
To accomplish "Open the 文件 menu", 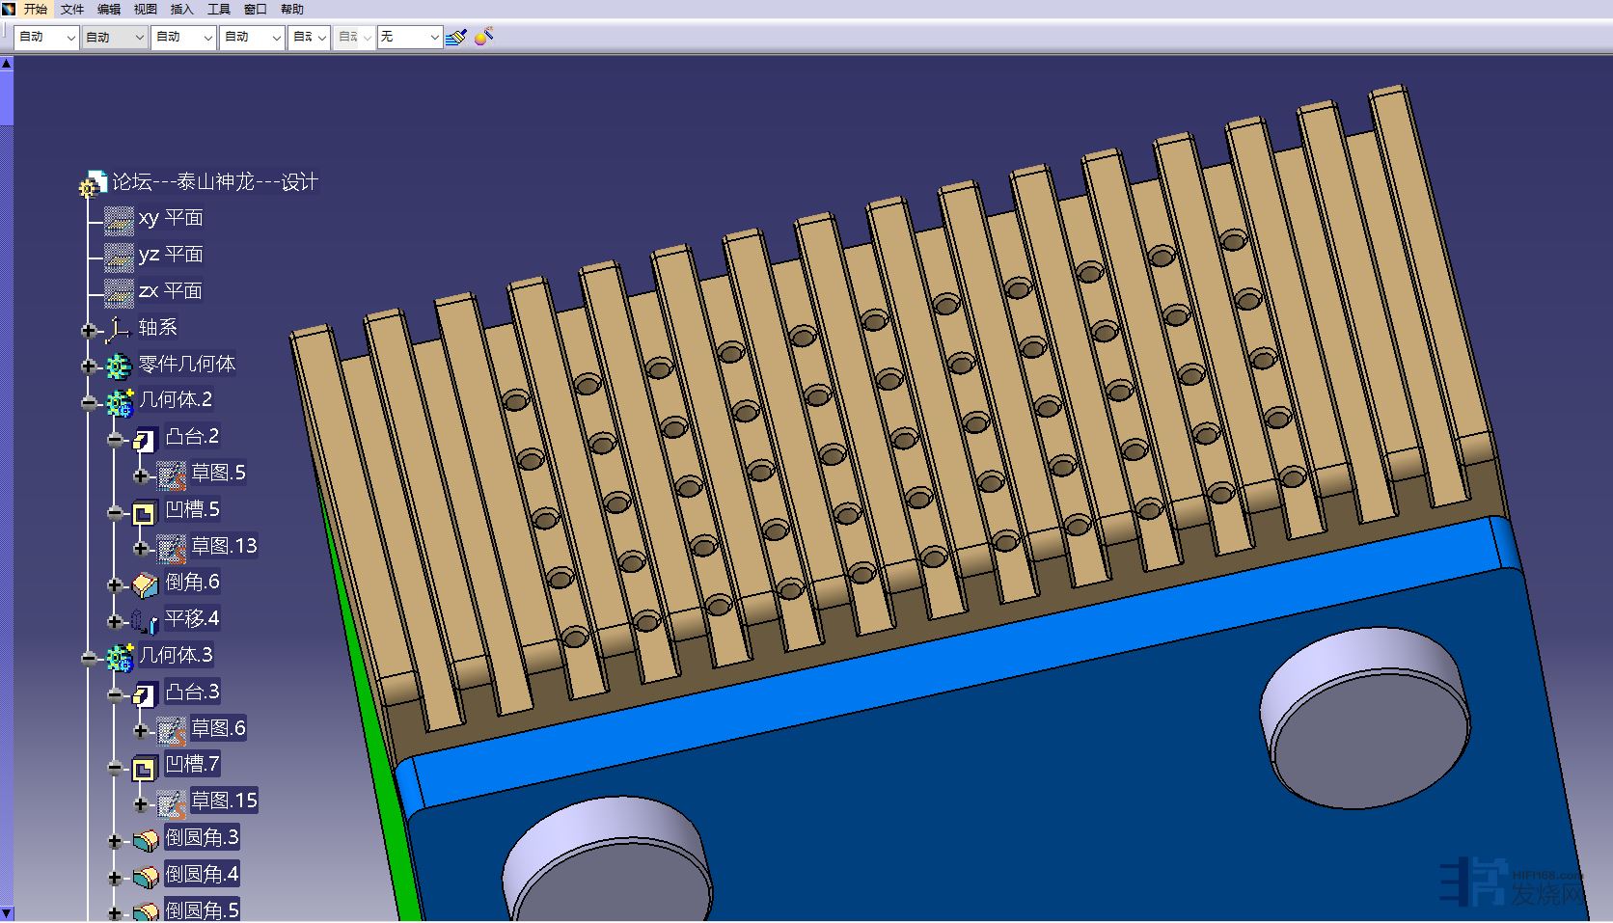I will pyautogui.click(x=72, y=9).
